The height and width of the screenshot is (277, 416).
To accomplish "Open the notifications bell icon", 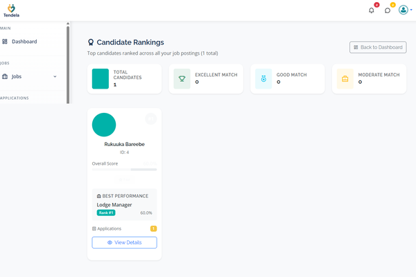I will (x=371, y=10).
